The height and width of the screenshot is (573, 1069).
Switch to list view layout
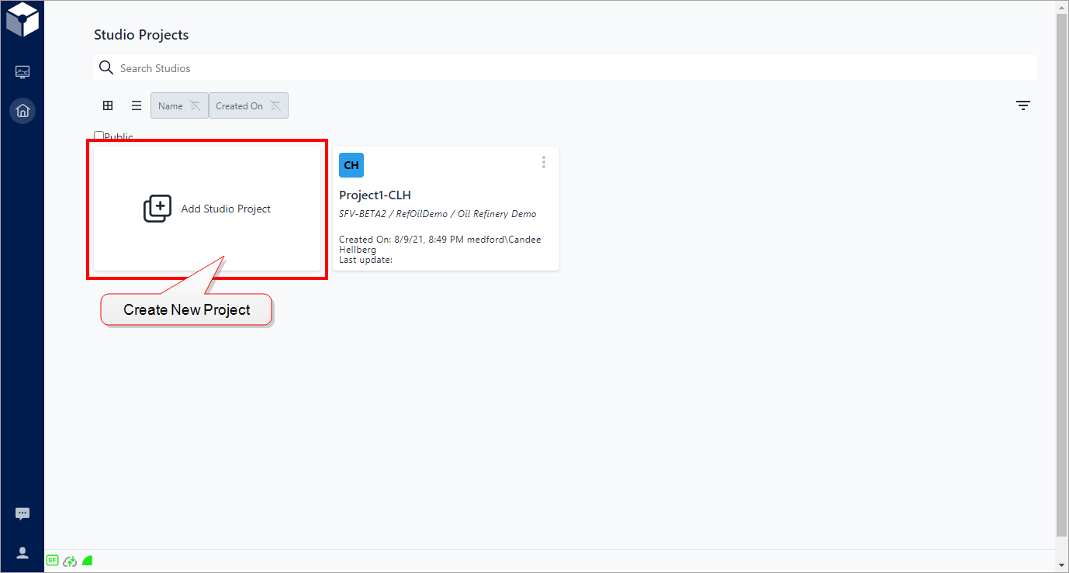[x=136, y=105]
